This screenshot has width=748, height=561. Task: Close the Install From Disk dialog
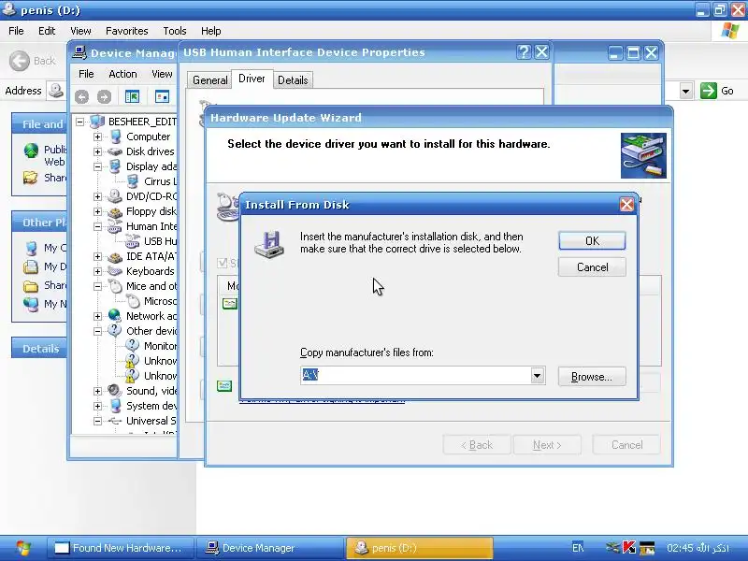point(626,205)
